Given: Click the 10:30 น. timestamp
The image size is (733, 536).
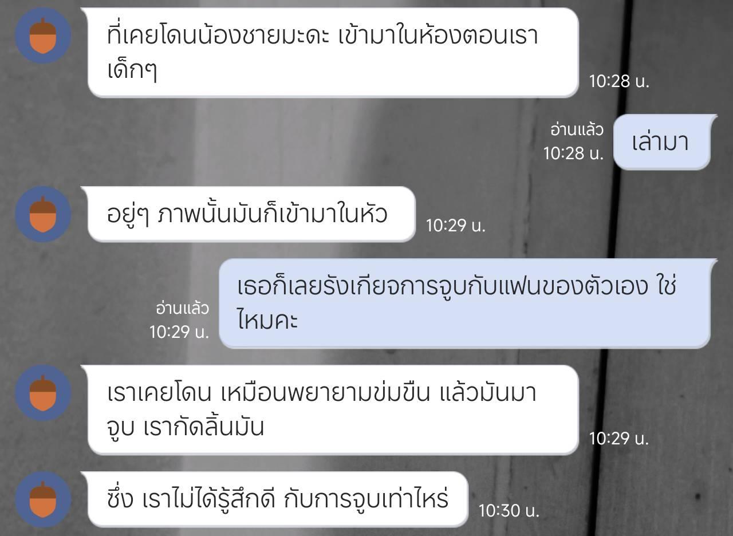Looking at the screenshot, I should [509, 511].
